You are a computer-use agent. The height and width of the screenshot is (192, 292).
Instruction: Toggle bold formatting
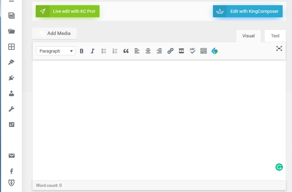point(81,51)
